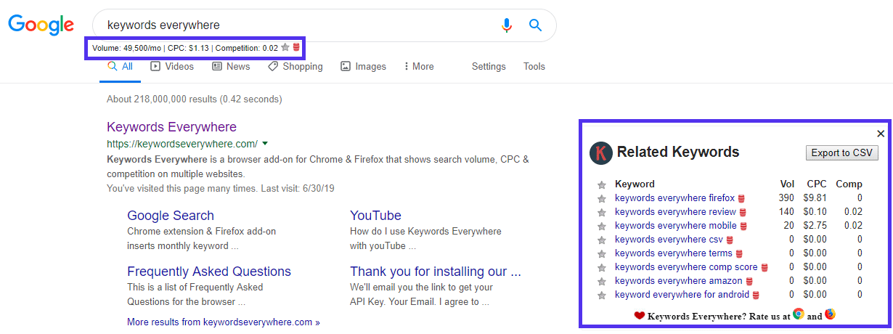Screen dimensions: 893x334
Task: Open the search Settings menu
Action: point(489,67)
